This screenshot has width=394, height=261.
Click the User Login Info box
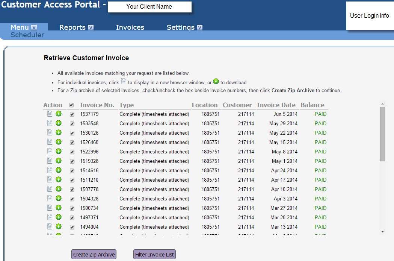click(x=370, y=15)
